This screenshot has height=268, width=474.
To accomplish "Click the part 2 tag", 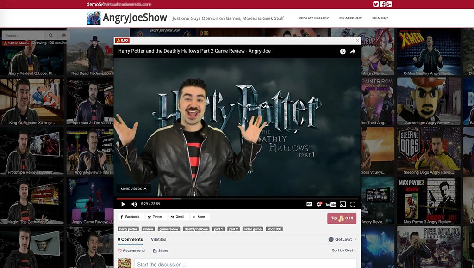I will (233, 229).
